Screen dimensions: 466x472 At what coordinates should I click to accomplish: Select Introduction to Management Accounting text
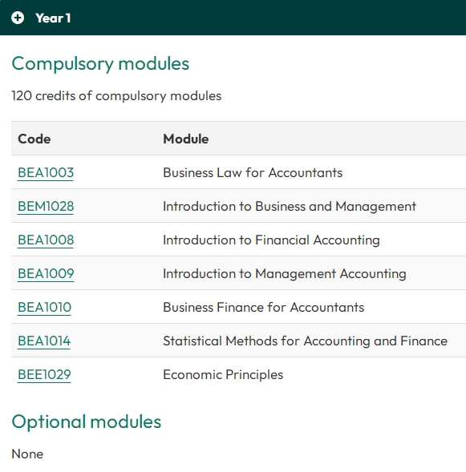click(x=285, y=274)
